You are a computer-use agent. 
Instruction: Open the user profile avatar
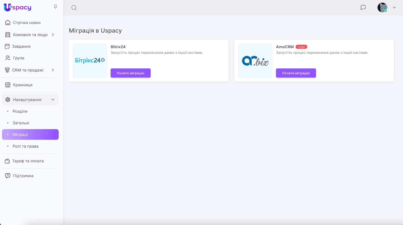coord(382,8)
